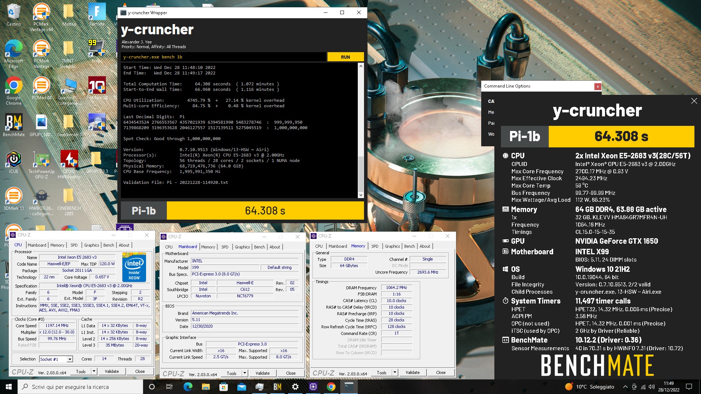Click the Windows search box
701x394 pixels.
80,387
